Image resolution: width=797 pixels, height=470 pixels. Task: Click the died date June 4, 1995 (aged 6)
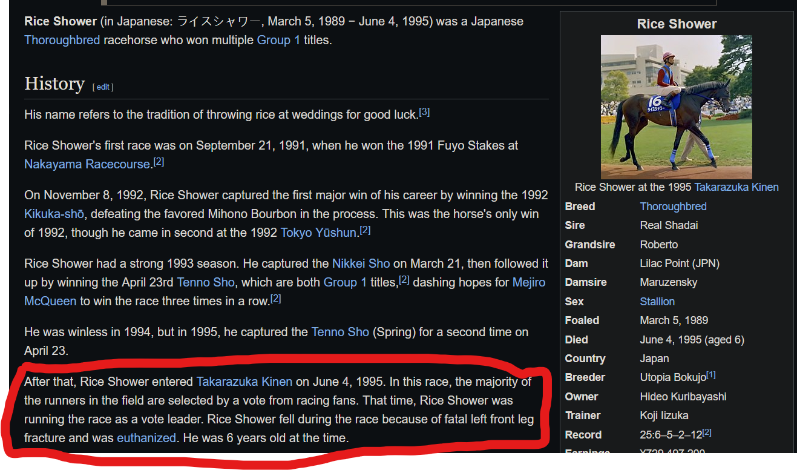pos(692,340)
